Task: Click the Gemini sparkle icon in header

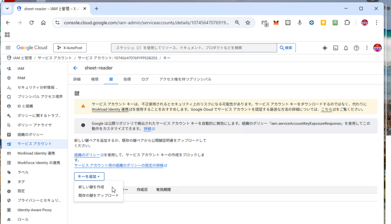Action: click(x=325, y=48)
